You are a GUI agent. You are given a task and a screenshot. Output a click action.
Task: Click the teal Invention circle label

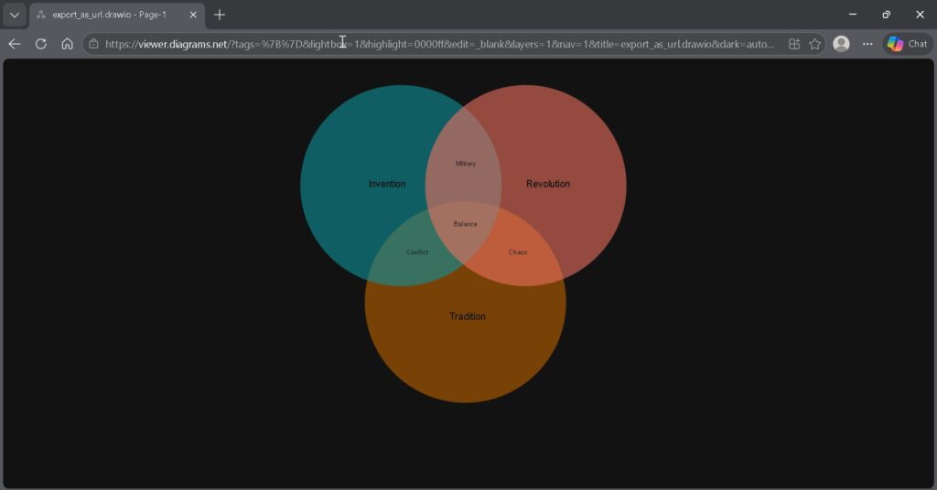pos(387,184)
